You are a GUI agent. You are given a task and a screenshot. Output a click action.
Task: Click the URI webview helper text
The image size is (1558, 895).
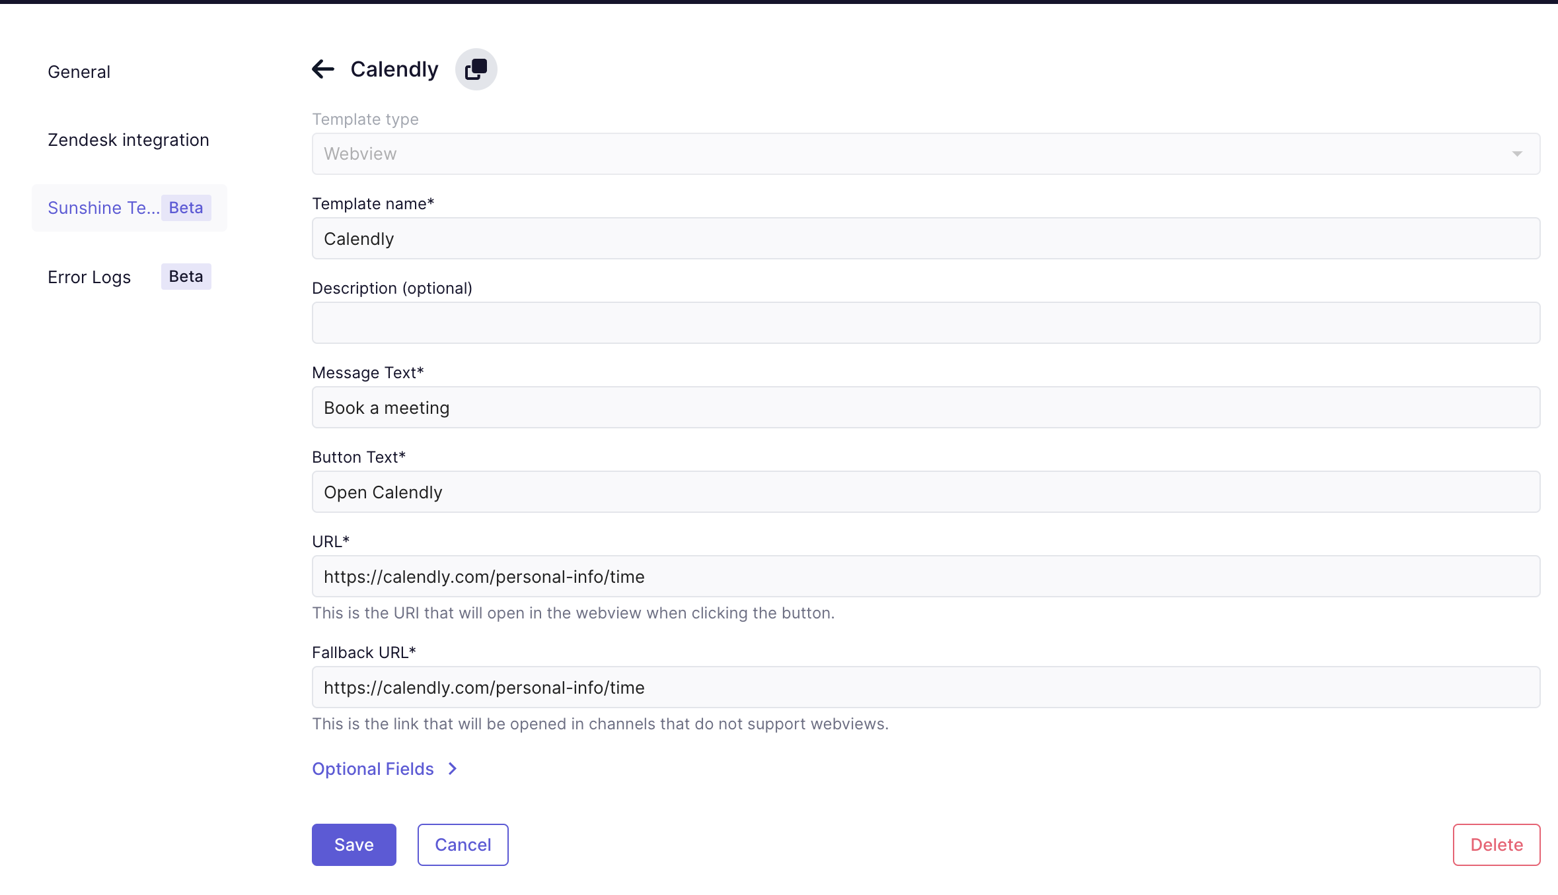[x=573, y=613]
